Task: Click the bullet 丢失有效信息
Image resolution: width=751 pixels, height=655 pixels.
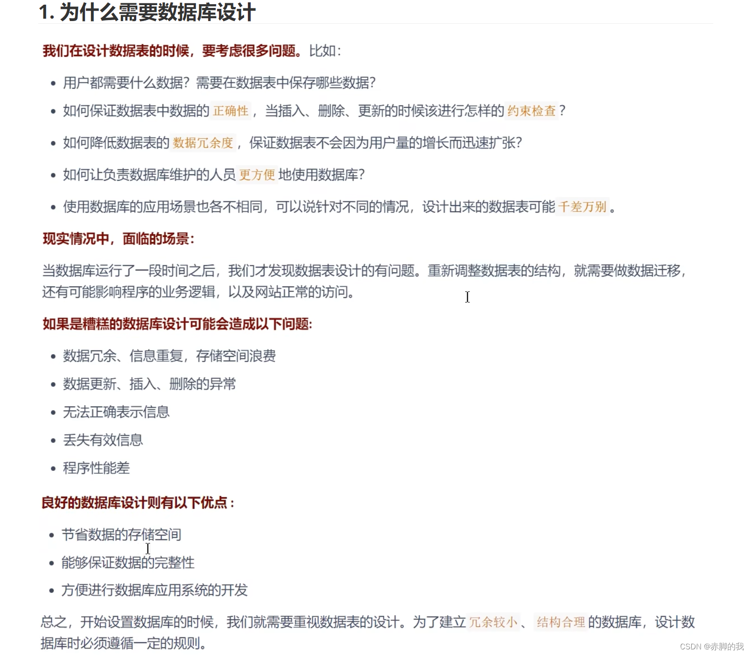Action: (103, 440)
